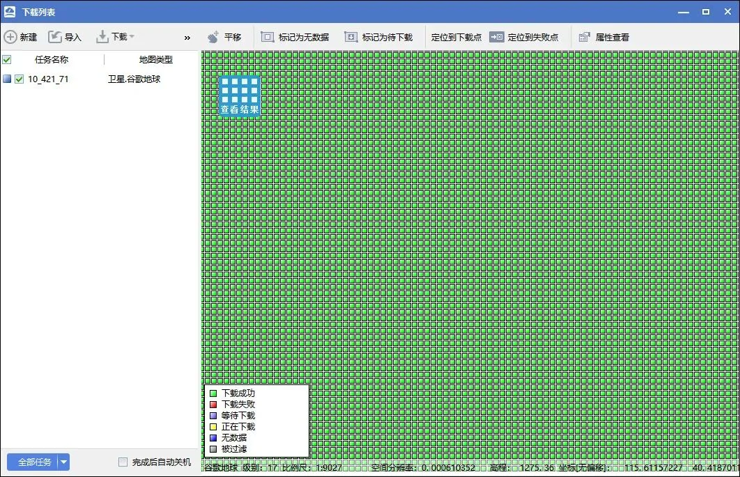Click the 导入 label text
This screenshot has height=477, width=740.
pos(72,38)
